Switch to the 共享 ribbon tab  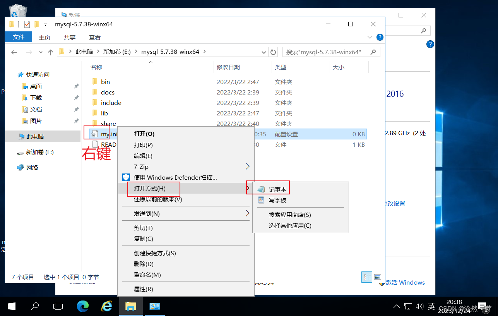pos(70,37)
